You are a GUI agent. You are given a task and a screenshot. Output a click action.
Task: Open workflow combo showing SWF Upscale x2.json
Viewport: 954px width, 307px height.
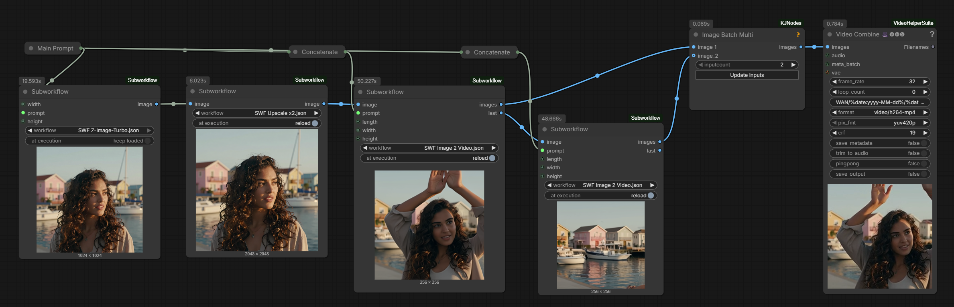point(257,113)
